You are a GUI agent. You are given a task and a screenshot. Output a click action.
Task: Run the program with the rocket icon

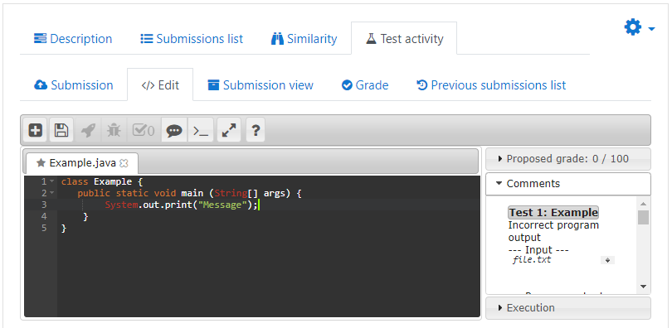click(88, 130)
